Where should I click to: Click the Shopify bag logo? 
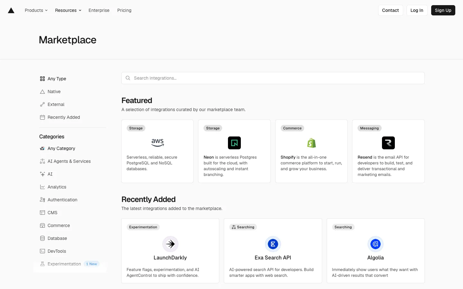[x=312, y=143]
